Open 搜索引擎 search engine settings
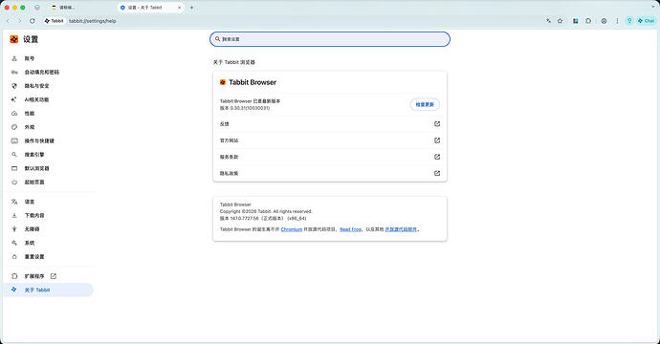Screen dimensions: 660x344 (x=34, y=155)
